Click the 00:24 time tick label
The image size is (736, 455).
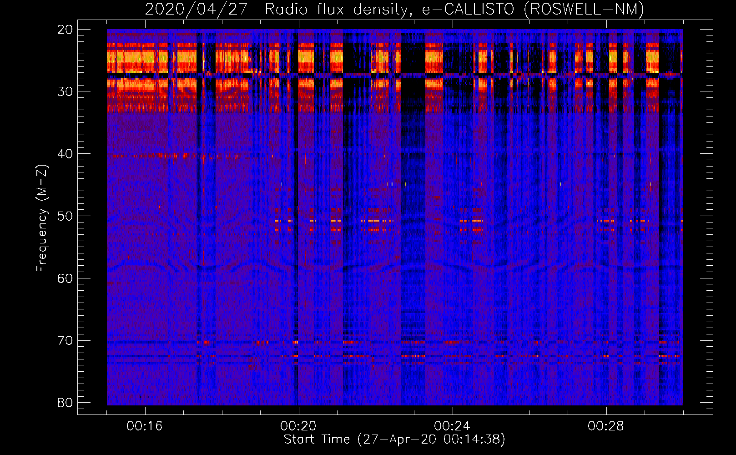click(452, 426)
